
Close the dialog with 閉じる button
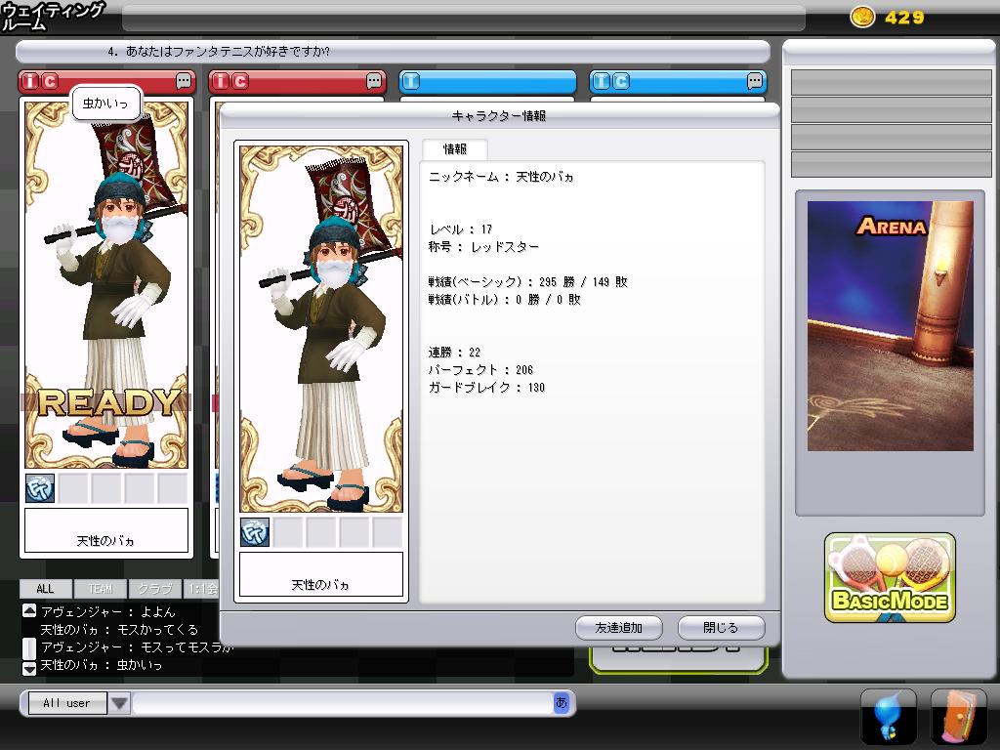point(721,628)
